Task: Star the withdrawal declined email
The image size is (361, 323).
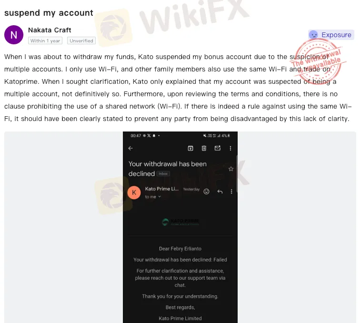Action: (231, 169)
